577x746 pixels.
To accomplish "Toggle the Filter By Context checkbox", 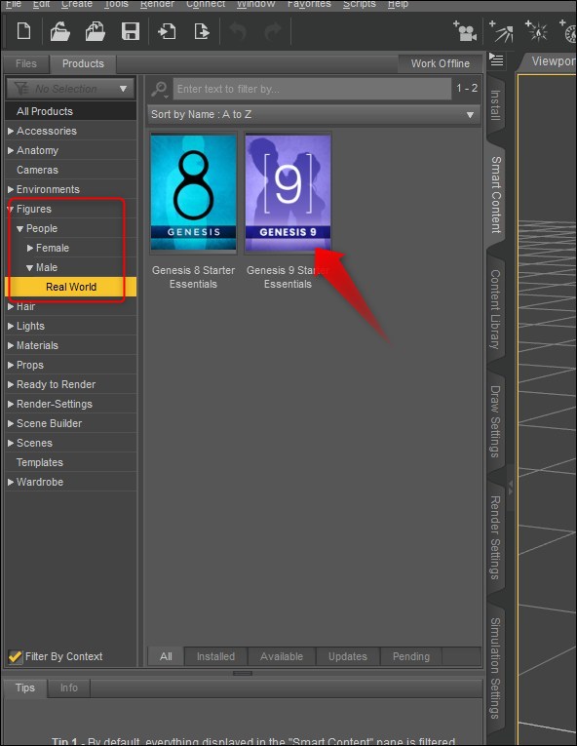I will pos(16,656).
